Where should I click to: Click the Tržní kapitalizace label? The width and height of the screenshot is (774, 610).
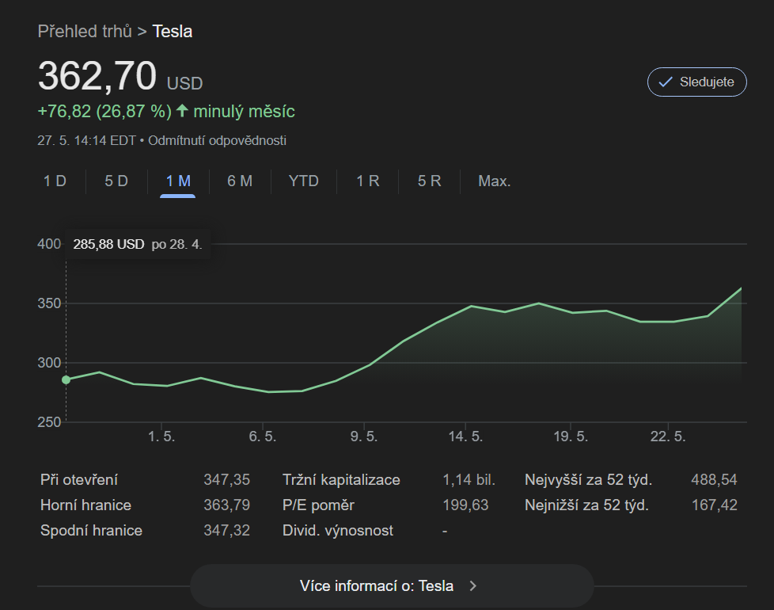pos(341,479)
